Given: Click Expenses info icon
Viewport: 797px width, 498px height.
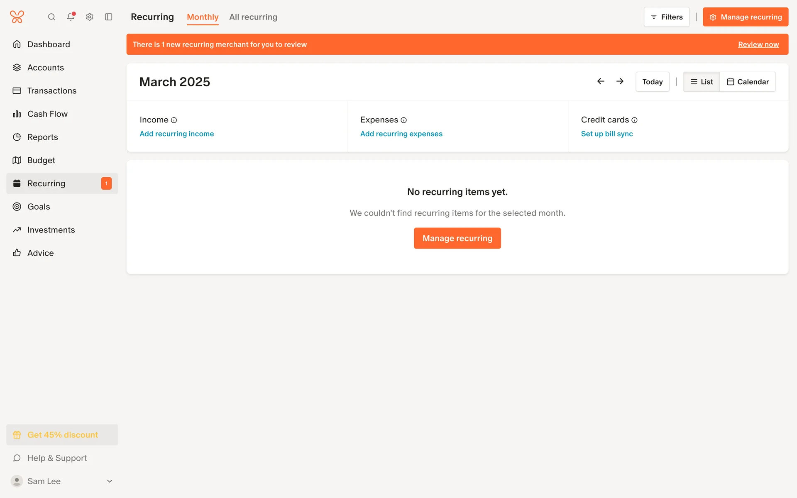Looking at the screenshot, I should [x=403, y=120].
